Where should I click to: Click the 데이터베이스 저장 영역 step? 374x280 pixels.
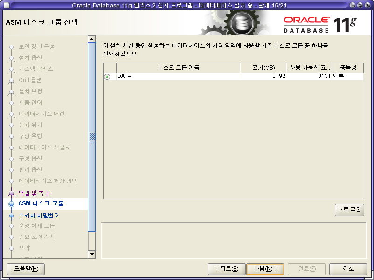click(x=48, y=181)
